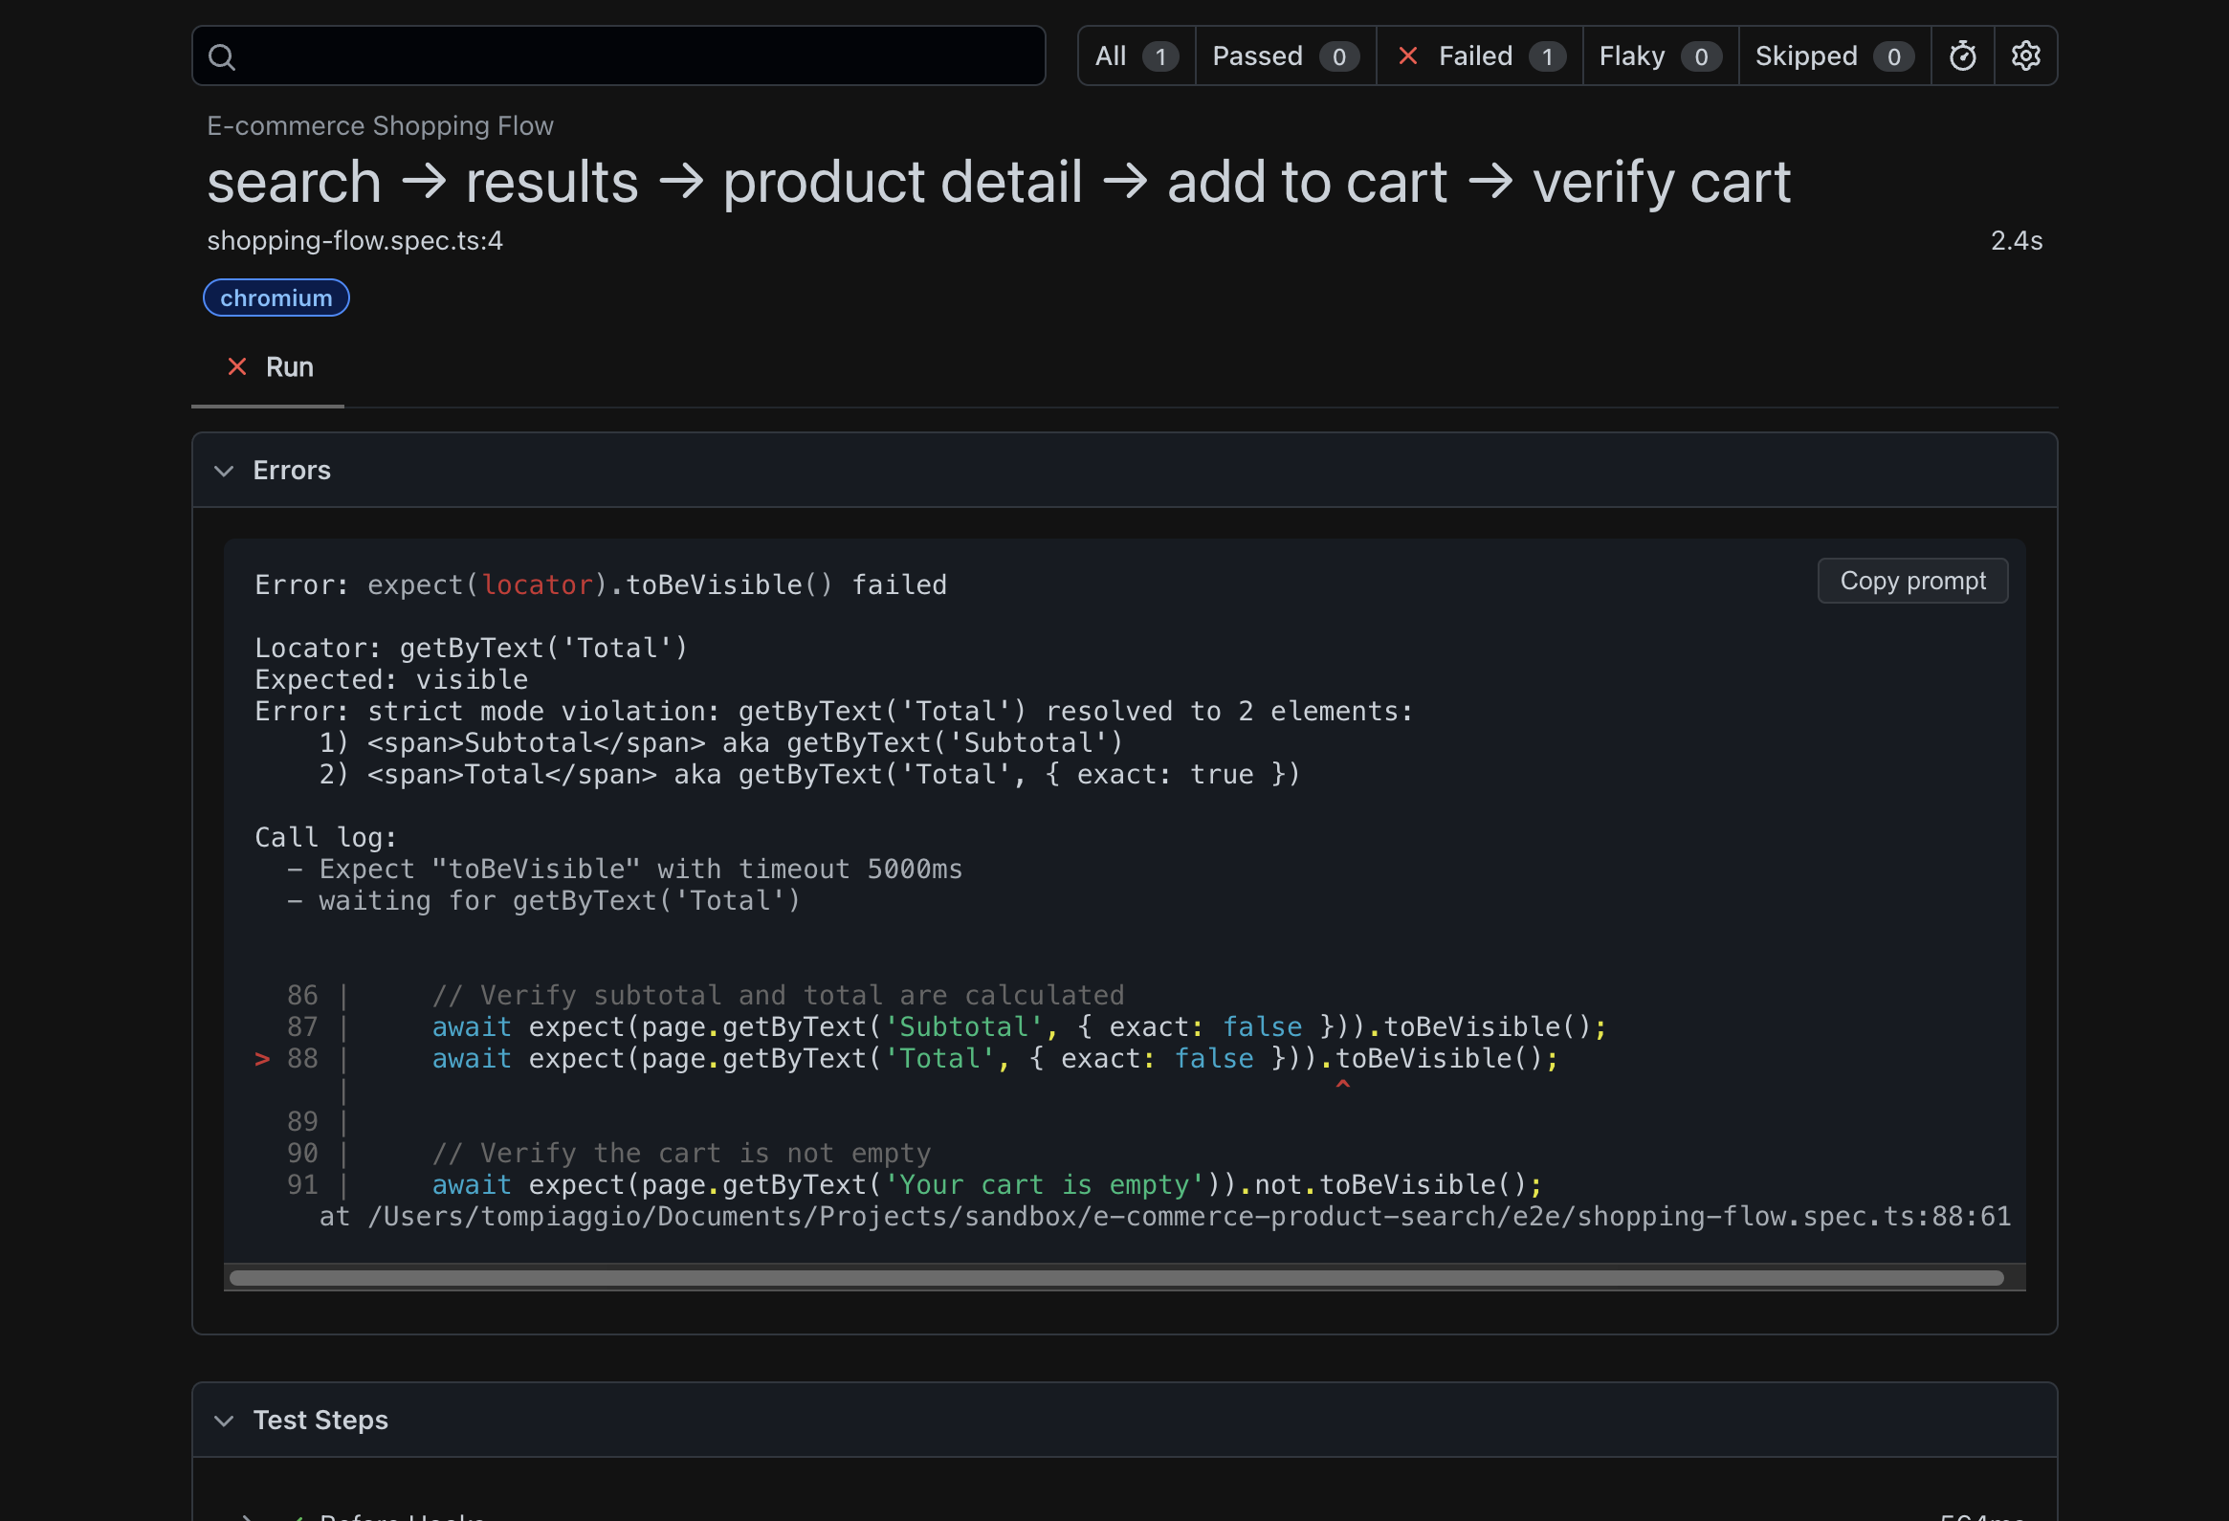Click the red X Failed icon
The image size is (2229, 1521).
pos(1407,55)
